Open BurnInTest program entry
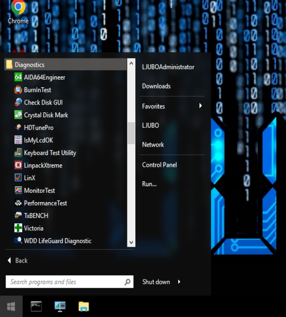The height and width of the screenshot is (317, 286). [66, 90]
